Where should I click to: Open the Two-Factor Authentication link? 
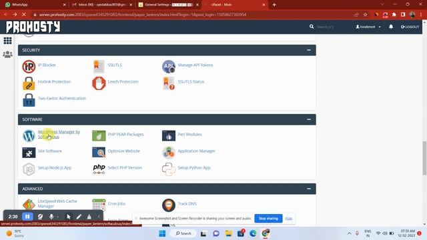click(61, 98)
